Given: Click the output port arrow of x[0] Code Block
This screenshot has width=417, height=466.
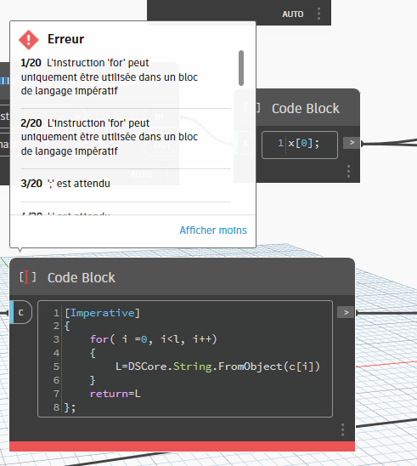Looking at the screenshot, I should 352,143.
